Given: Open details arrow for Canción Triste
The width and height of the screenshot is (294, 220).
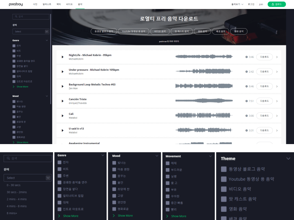Looking at the screenshot, I should coord(277,101).
